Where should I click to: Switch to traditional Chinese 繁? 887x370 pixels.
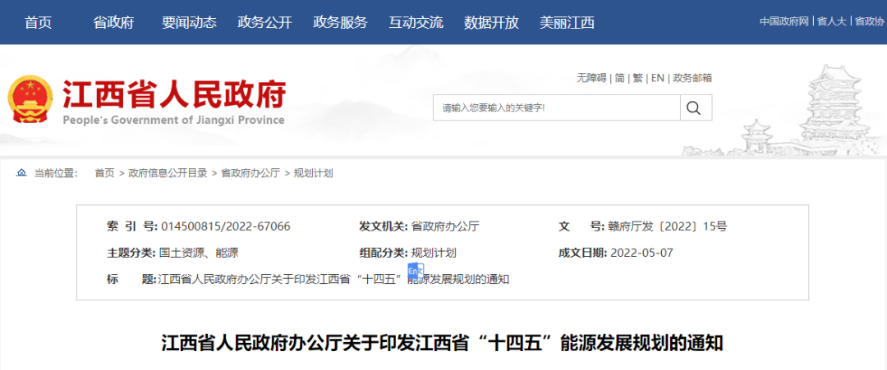pyautogui.click(x=637, y=78)
